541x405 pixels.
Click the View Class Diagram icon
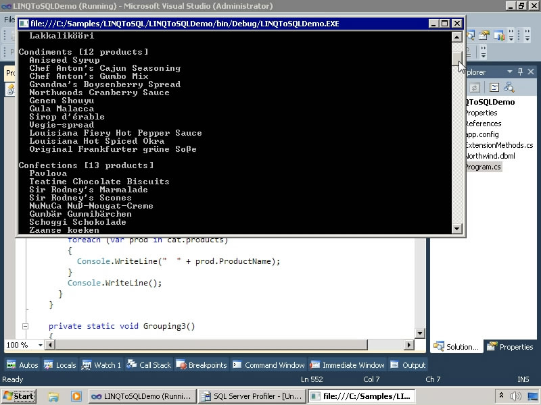pyautogui.click(x=509, y=88)
